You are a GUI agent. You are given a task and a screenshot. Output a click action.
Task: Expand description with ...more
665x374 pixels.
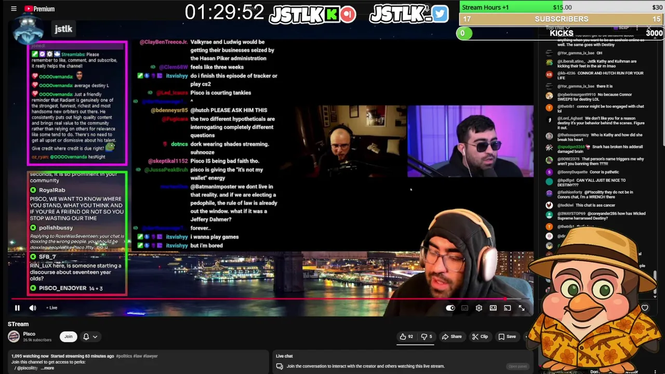pos(48,368)
